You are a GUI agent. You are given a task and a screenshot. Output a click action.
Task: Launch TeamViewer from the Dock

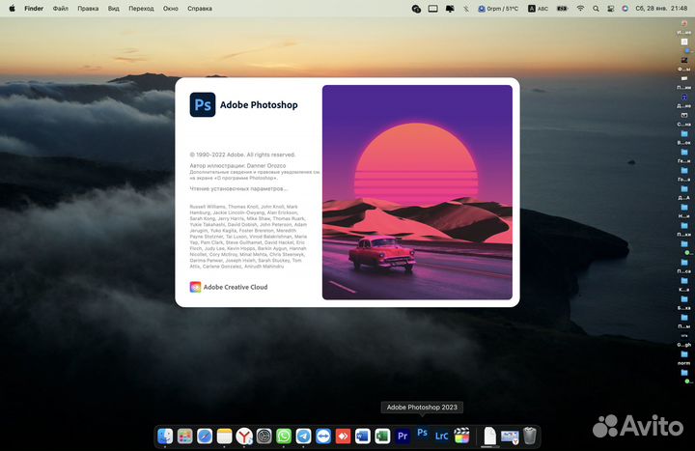coord(323,437)
